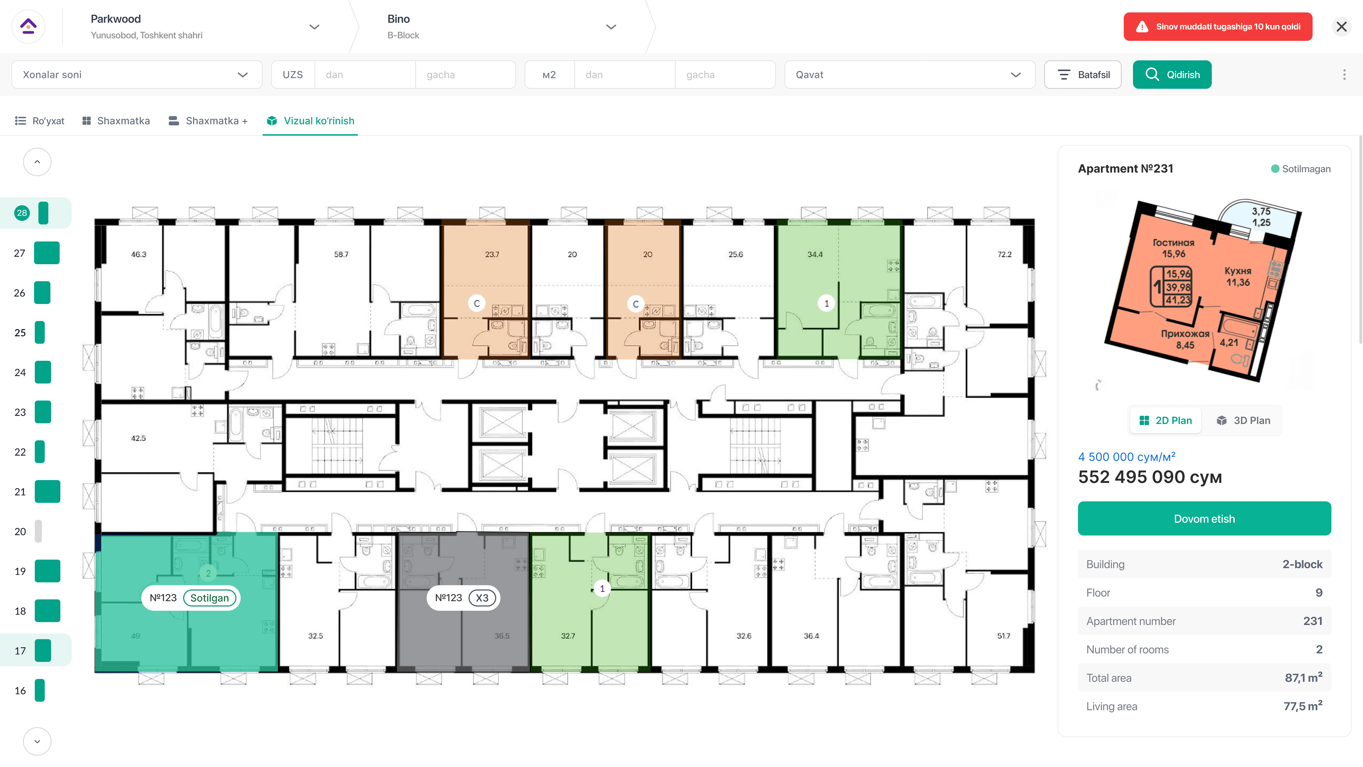The image size is (1363, 767).
Task: Click the Sotilgan badge on apartment №123
Action: coord(209,598)
